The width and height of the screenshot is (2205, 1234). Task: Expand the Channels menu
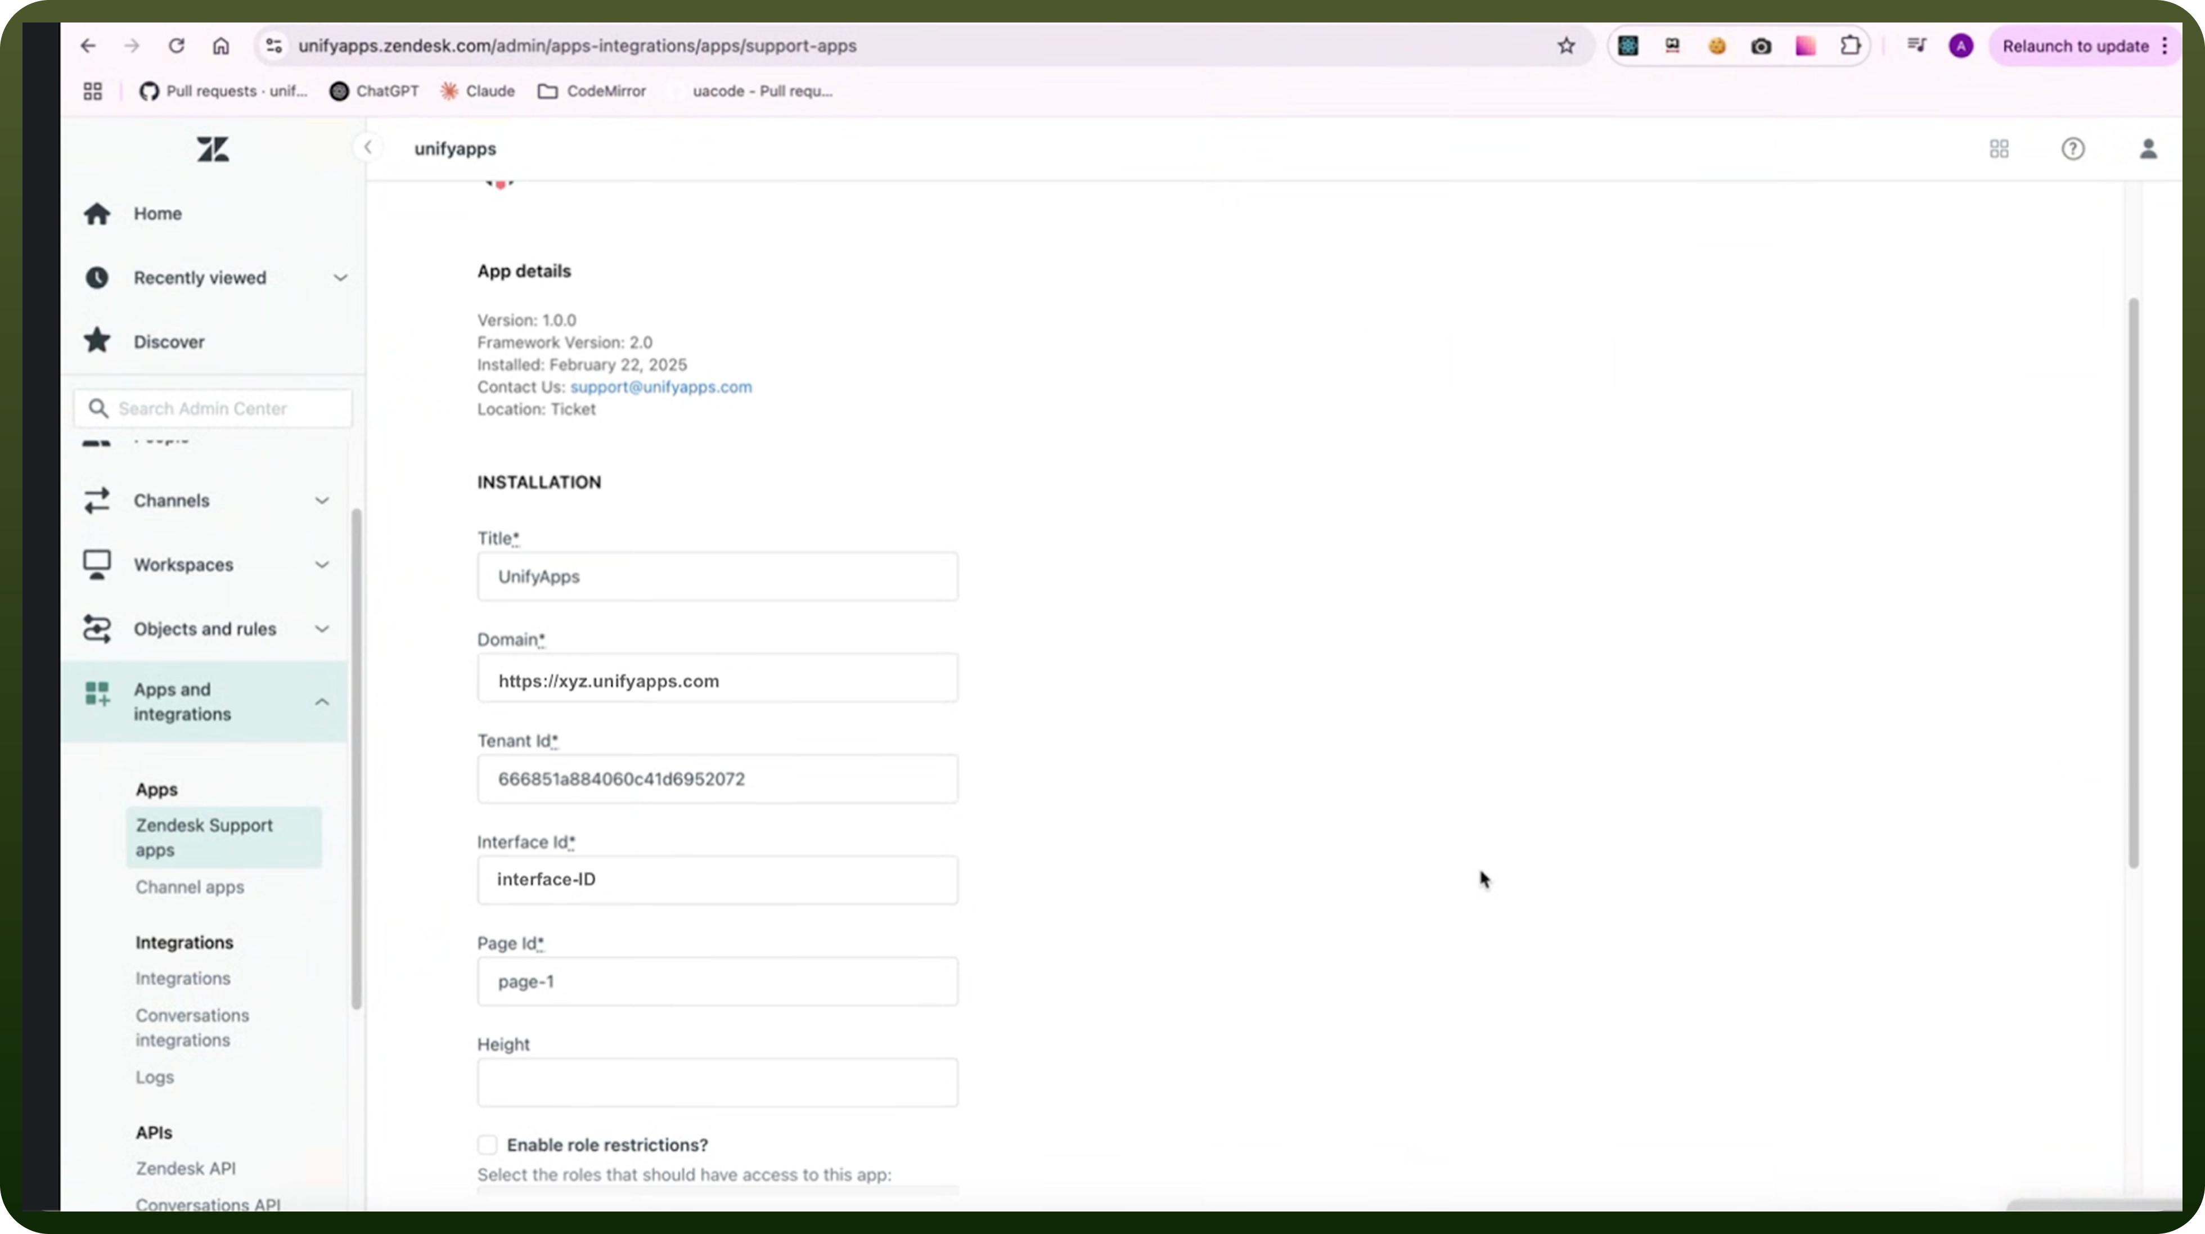click(322, 501)
